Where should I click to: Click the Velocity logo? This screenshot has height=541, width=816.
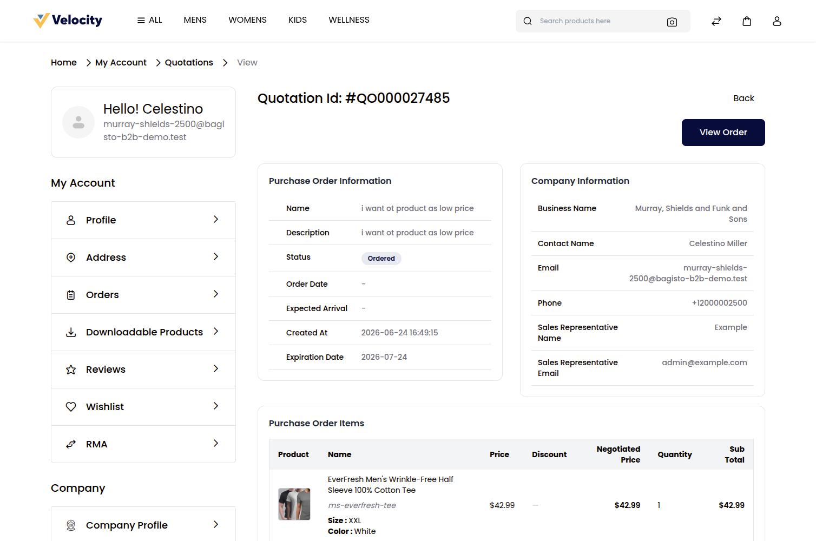pos(68,21)
